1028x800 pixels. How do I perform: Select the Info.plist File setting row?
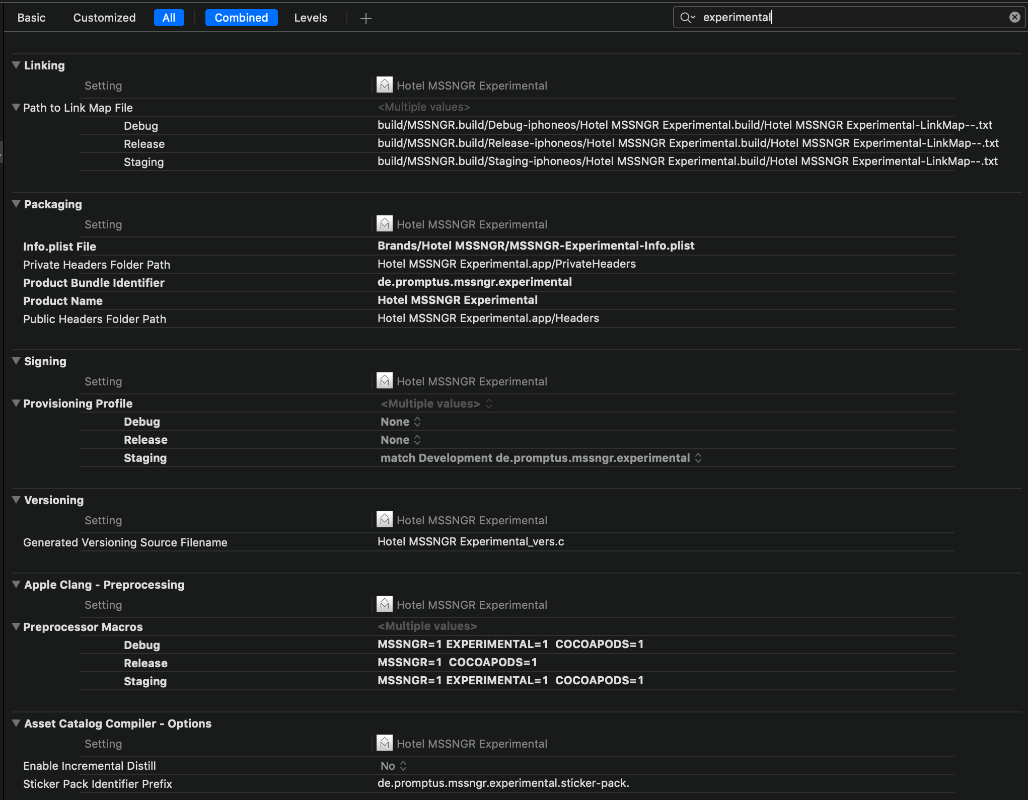(x=59, y=247)
